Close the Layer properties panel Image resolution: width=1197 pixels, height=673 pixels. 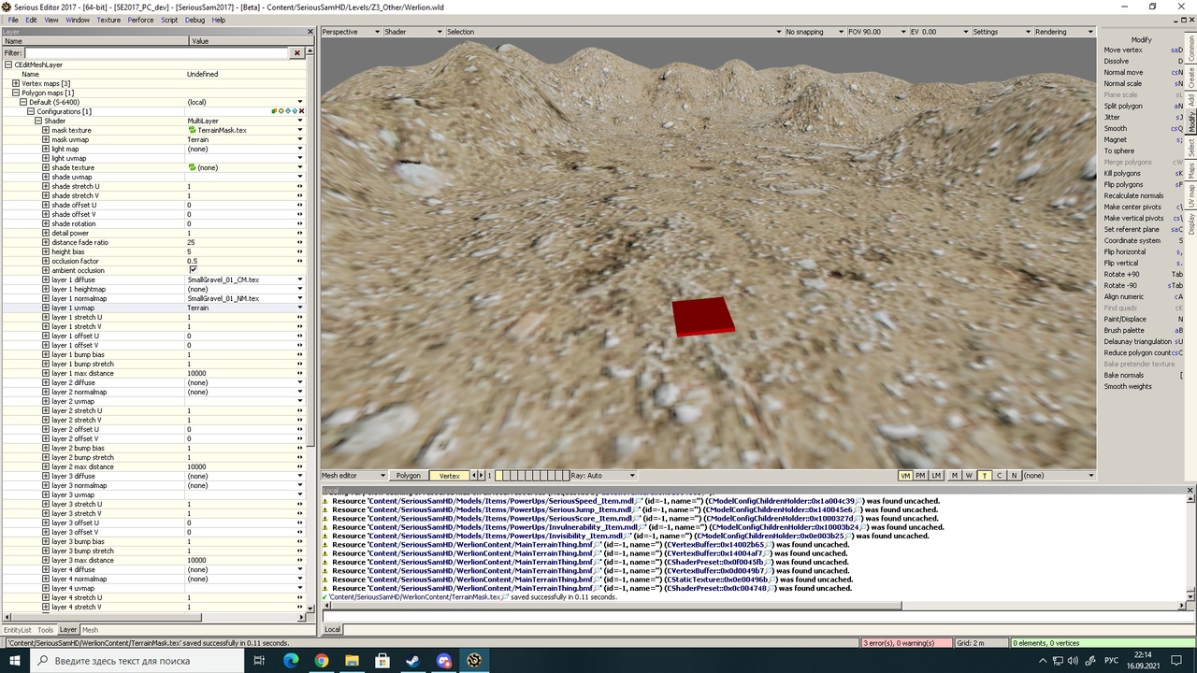(x=311, y=32)
